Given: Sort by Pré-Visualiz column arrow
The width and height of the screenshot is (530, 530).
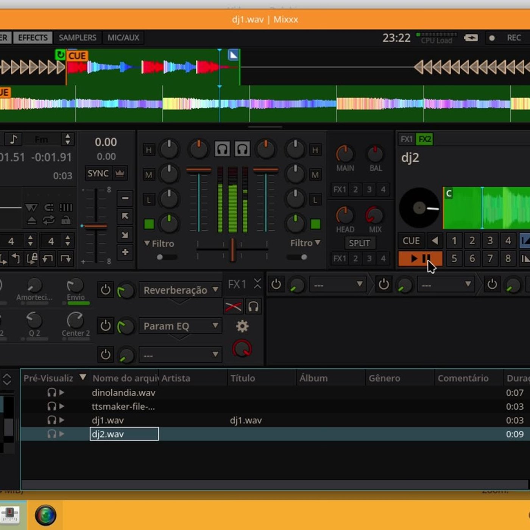Looking at the screenshot, I should point(83,377).
